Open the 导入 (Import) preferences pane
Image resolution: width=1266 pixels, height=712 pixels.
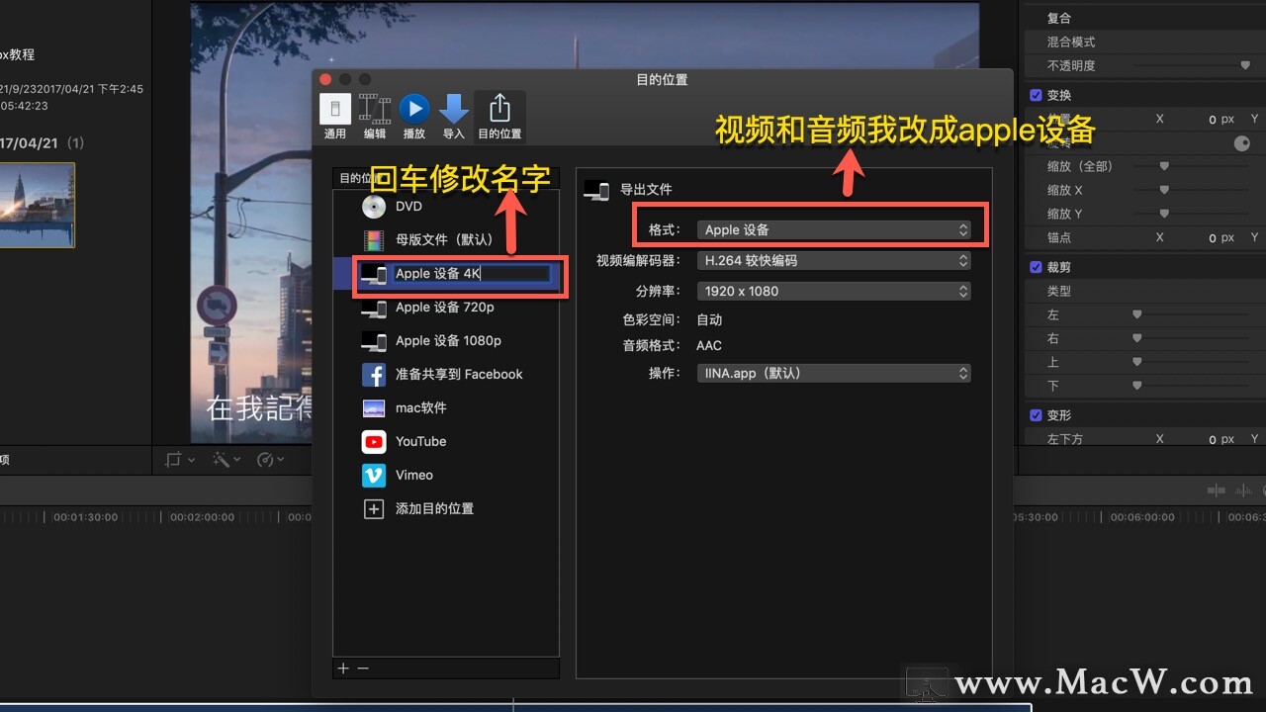tap(454, 117)
